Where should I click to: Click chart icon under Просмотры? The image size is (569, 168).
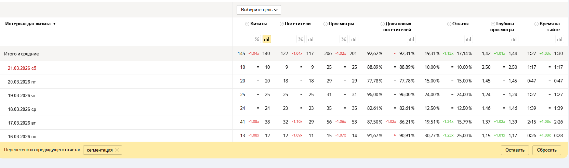point(354,39)
